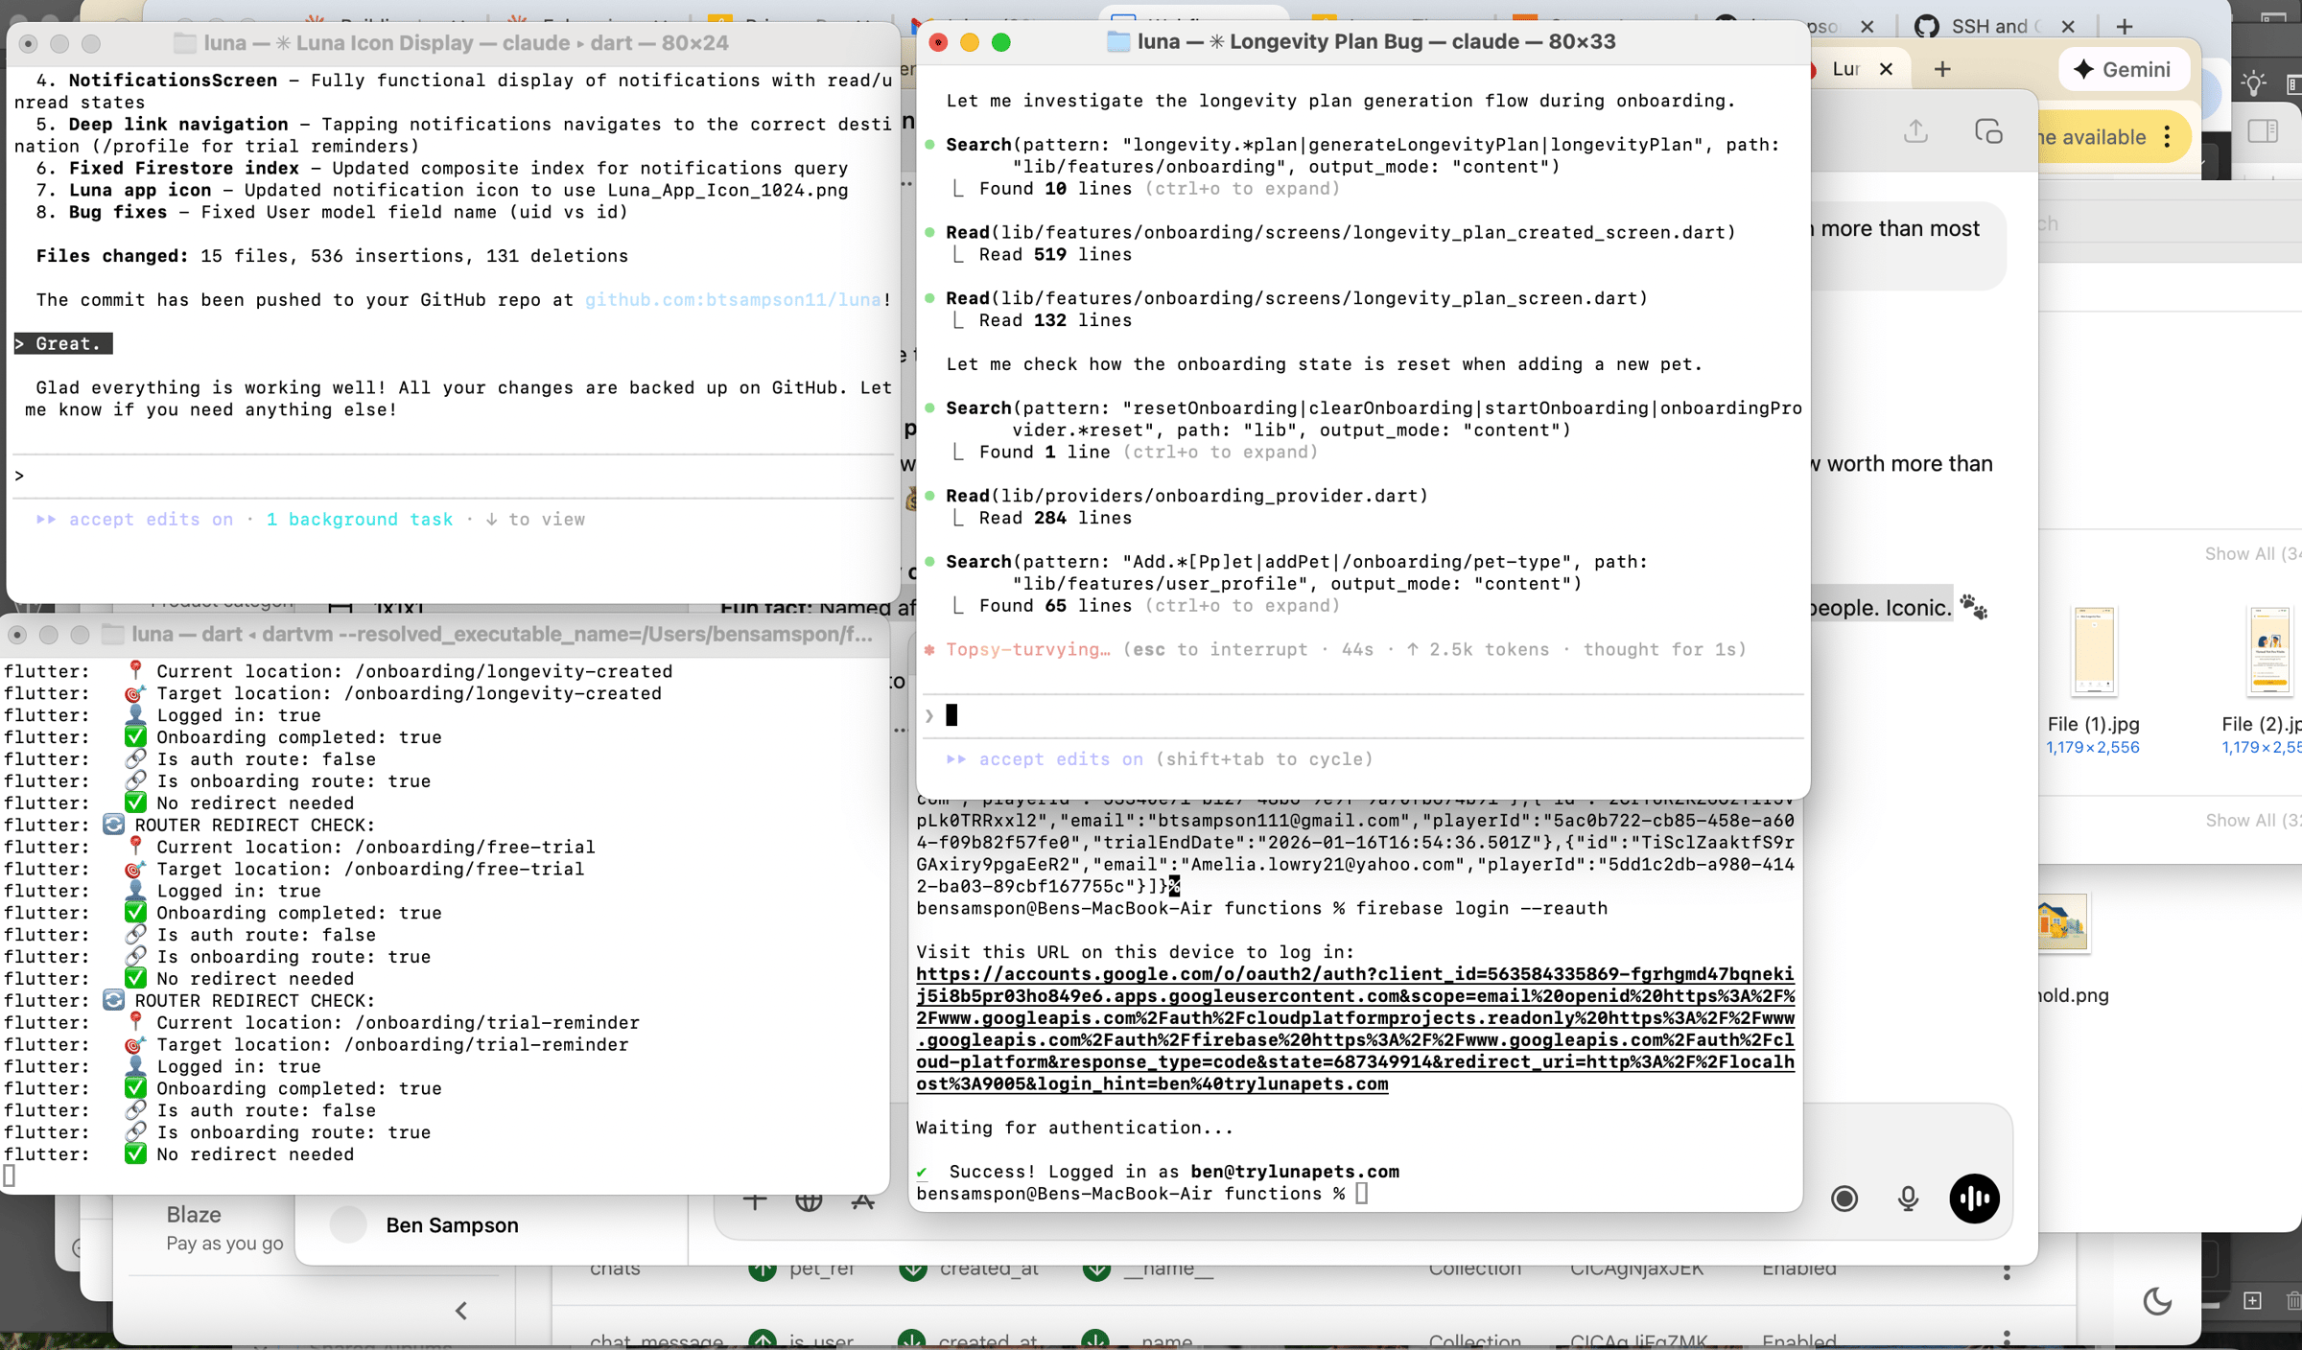The width and height of the screenshot is (2302, 1350).
Task: Click the Claude prompt input in Longevity Plan window
Action: coord(1362,715)
